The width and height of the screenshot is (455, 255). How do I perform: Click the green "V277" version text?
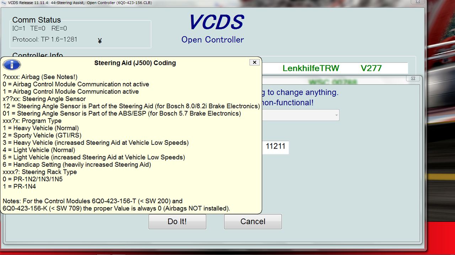point(371,68)
